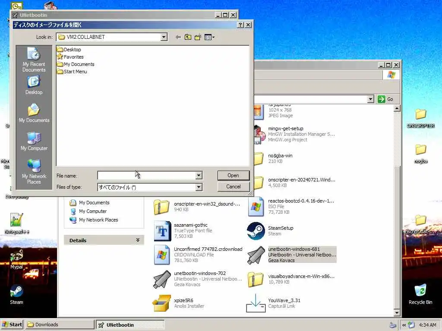Select onscripter-en-win32_dsound zip folder icon
Viewport: 442px width, 331px height.
click(x=161, y=207)
